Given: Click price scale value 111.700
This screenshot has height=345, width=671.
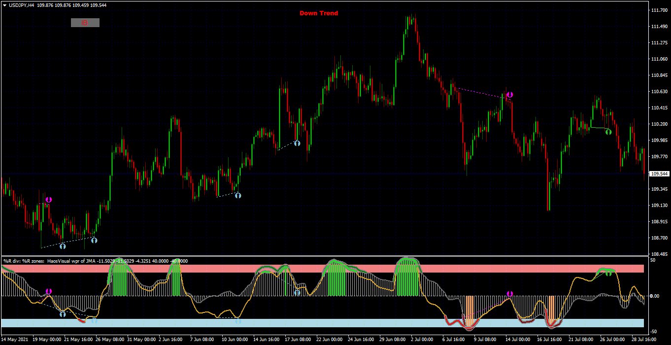Looking at the screenshot, I should (x=659, y=10).
